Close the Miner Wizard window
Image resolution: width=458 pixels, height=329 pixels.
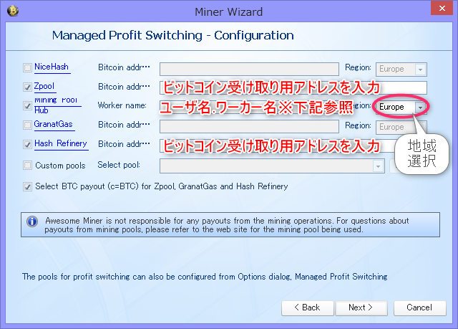point(442,8)
